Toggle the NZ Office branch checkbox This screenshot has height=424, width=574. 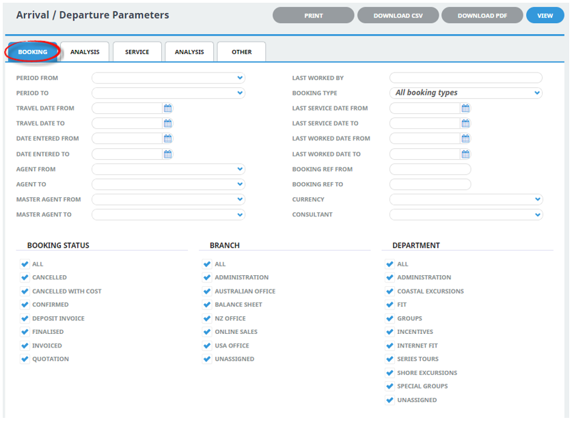point(207,319)
